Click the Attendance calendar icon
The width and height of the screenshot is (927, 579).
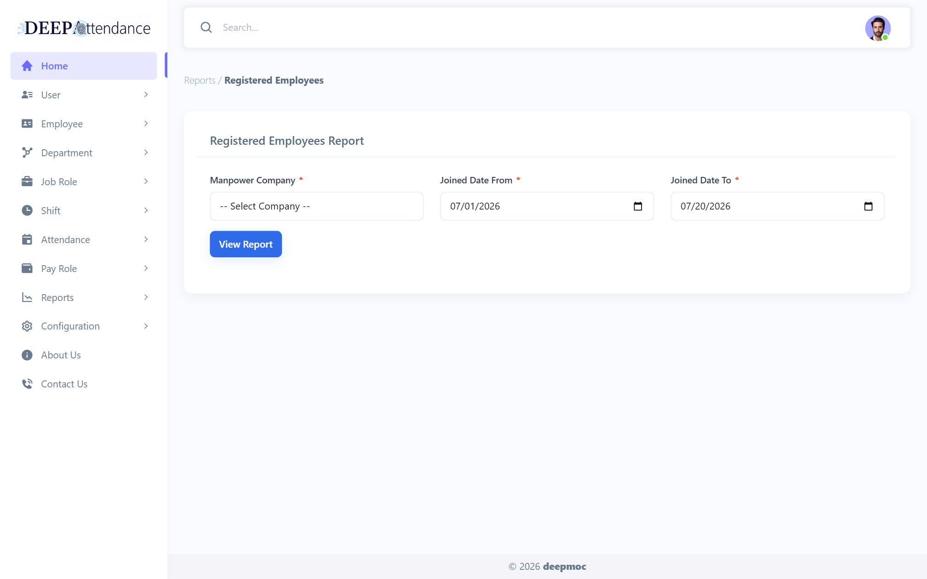coord(27,239)
